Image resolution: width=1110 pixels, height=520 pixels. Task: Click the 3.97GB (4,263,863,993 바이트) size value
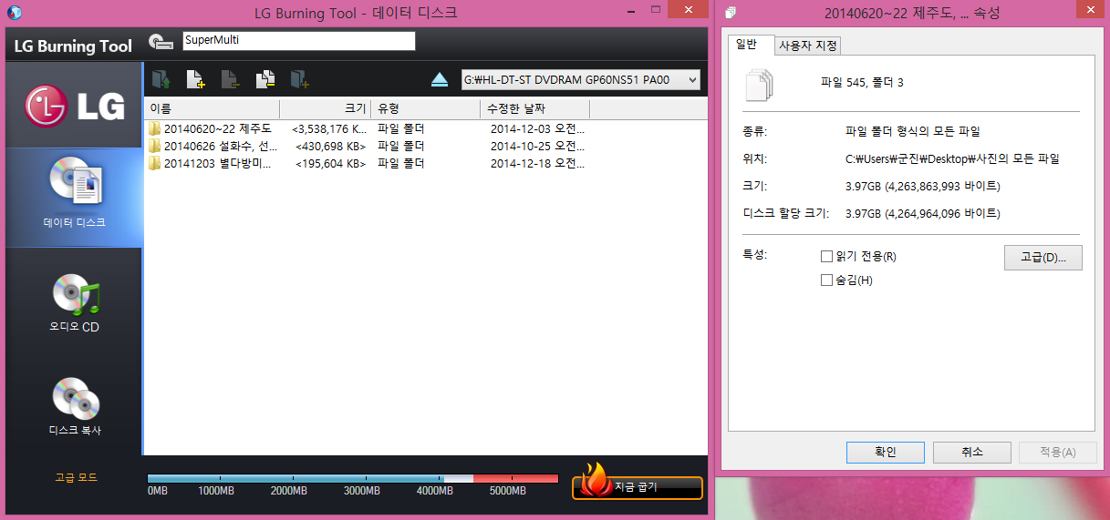(923, 186)
